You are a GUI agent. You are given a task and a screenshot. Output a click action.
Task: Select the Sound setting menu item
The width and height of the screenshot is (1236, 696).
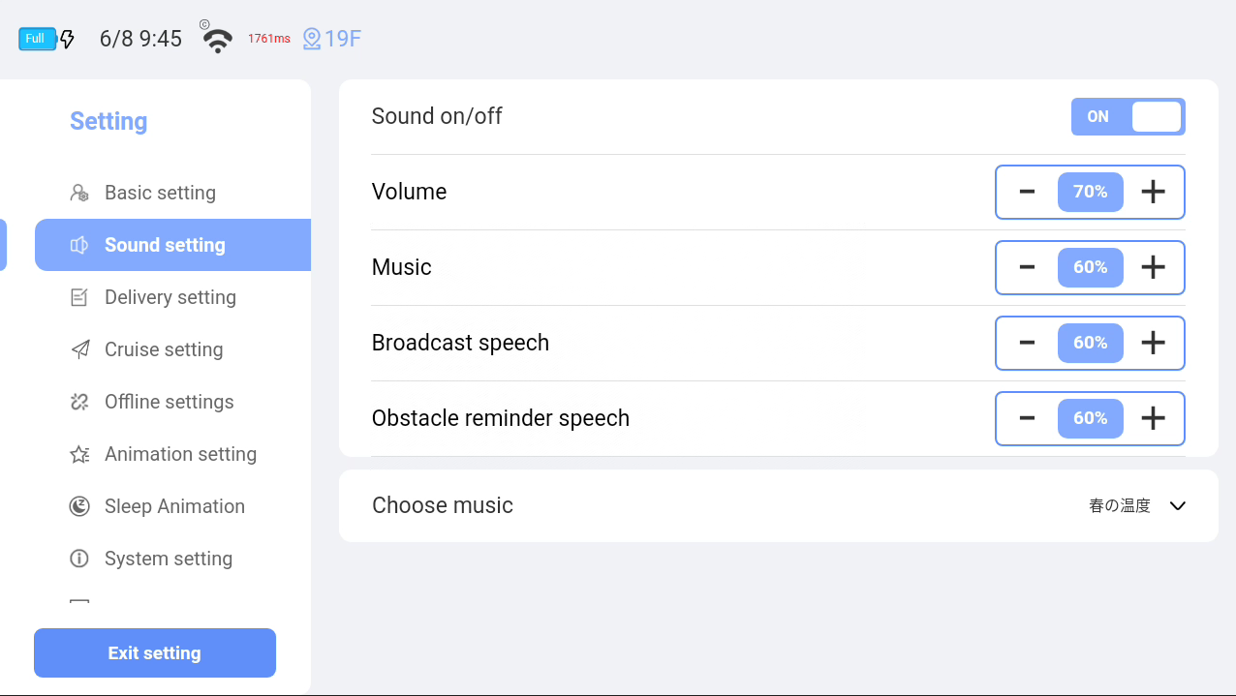click(165, 245)
